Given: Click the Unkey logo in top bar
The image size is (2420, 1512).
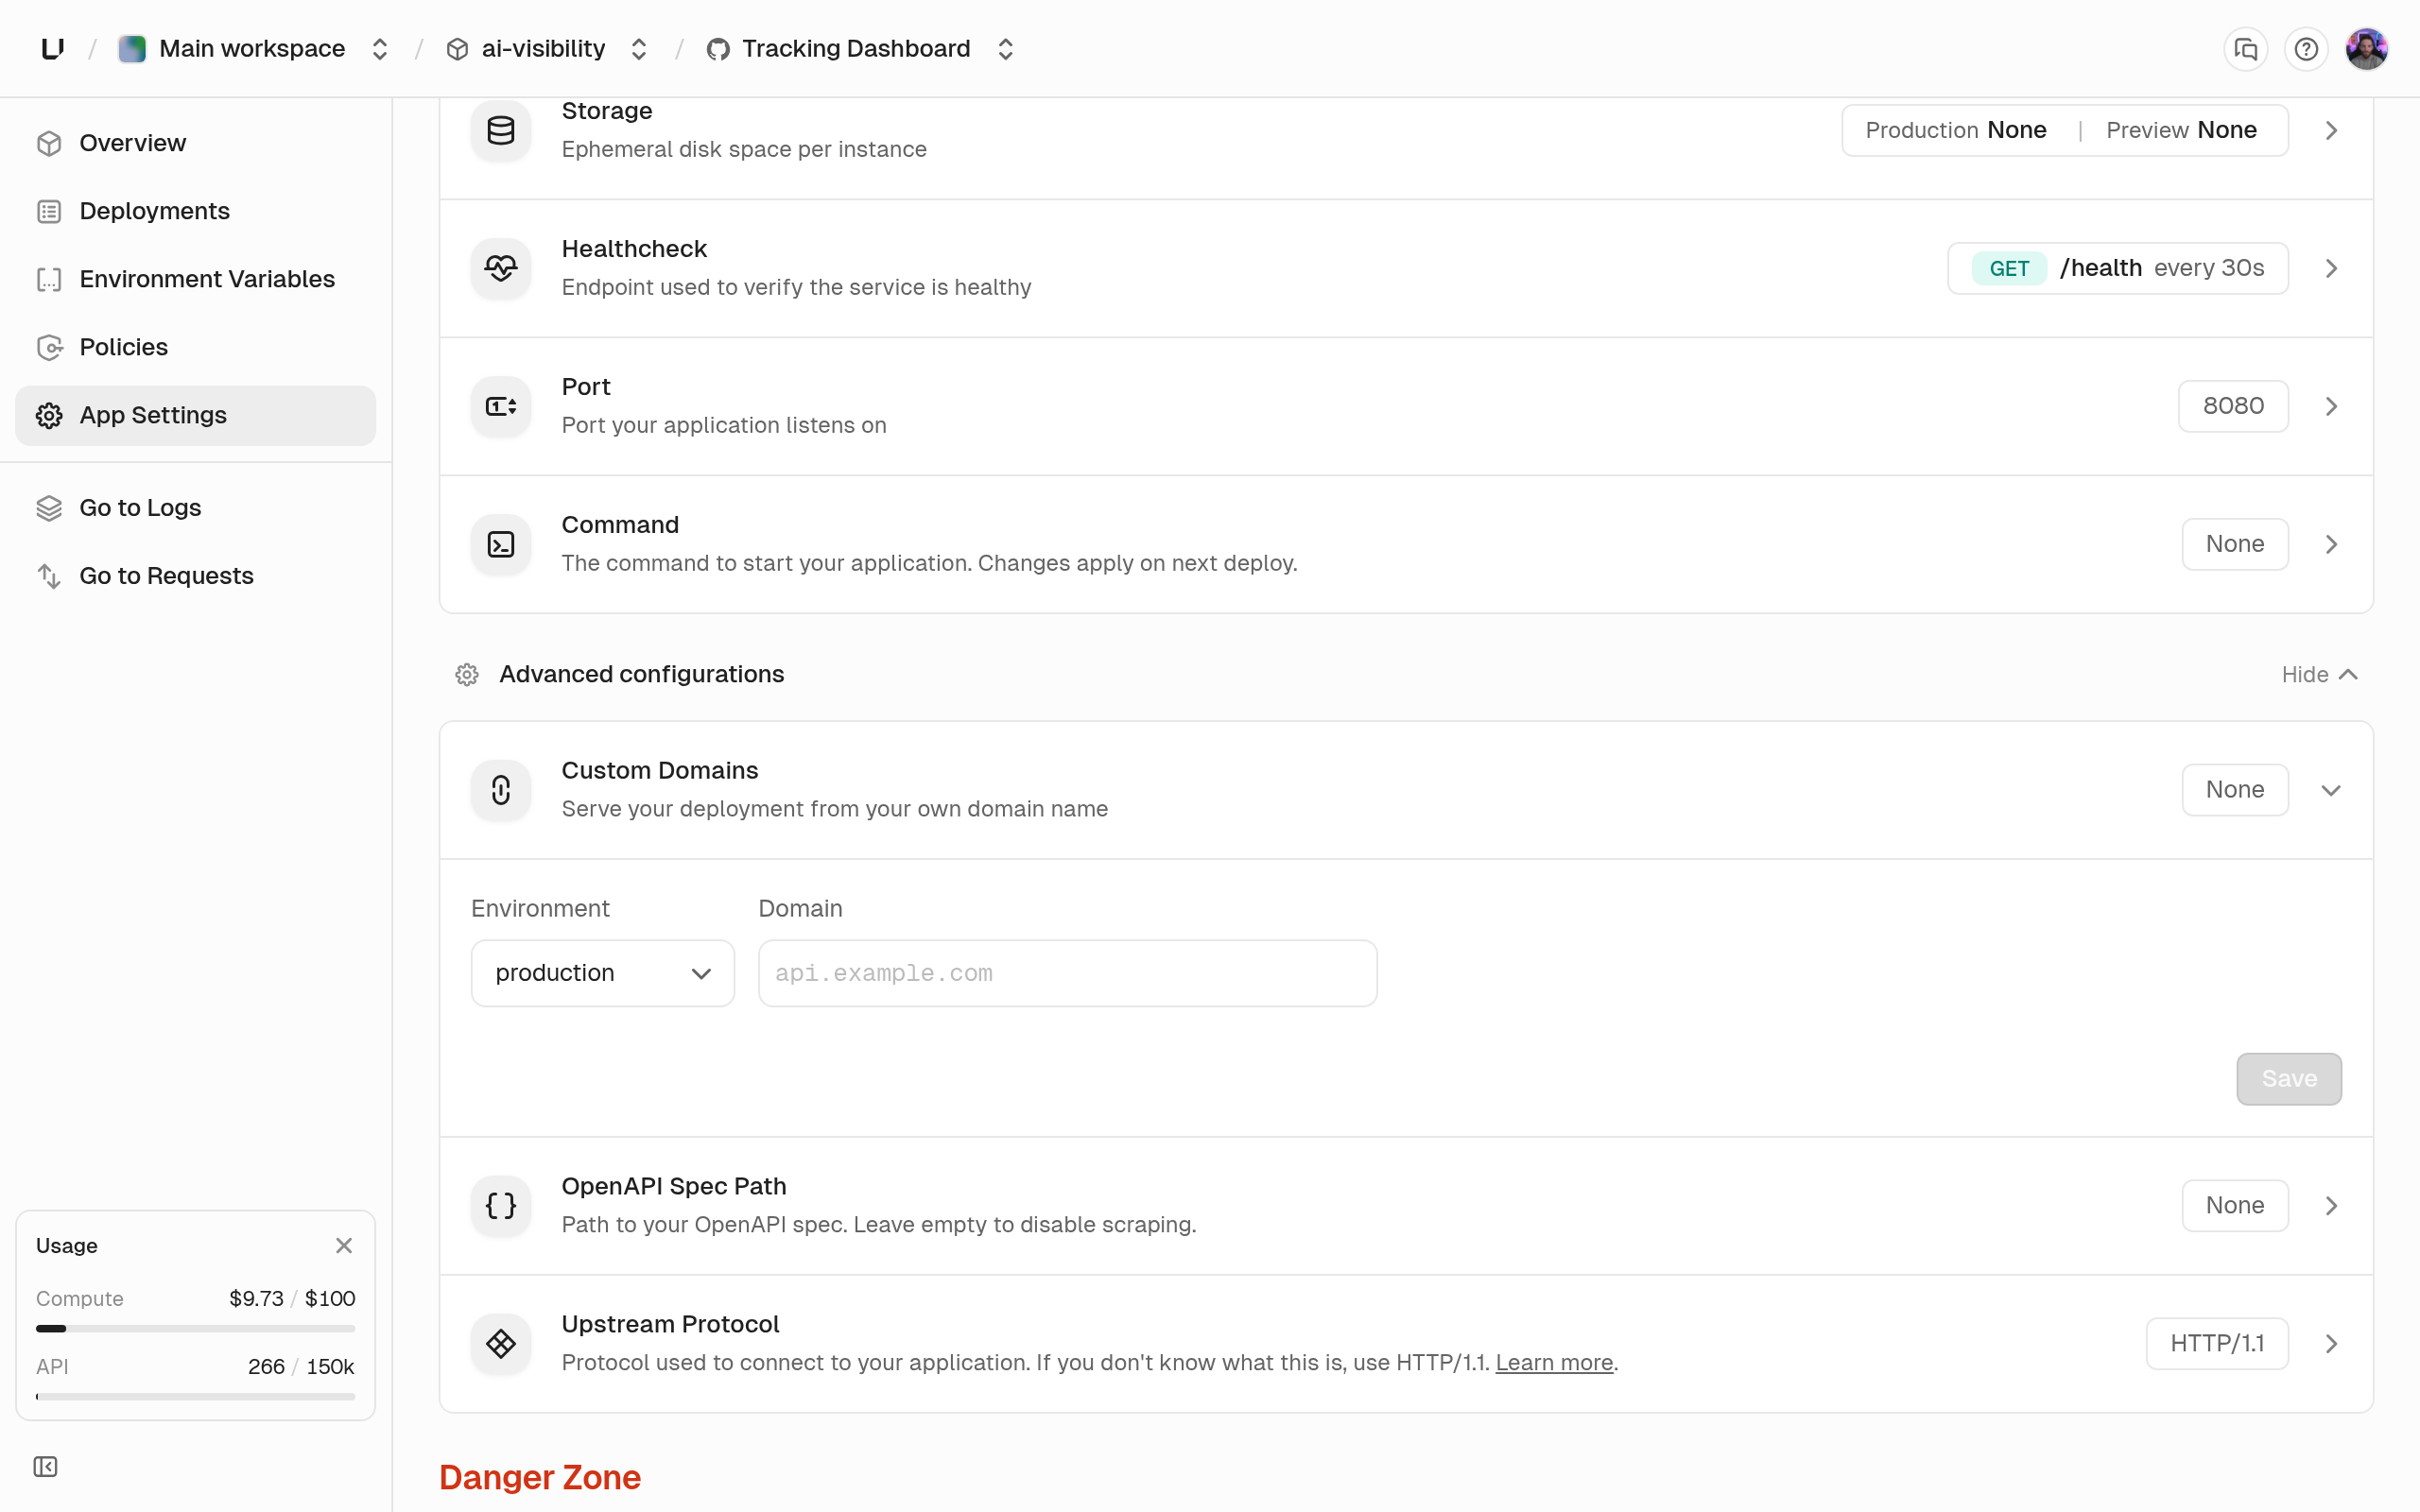Looking at the screenshot, I should [x=53, y=48].
